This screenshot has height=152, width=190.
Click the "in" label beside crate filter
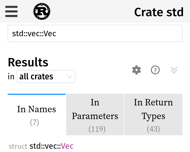(11, 77)
